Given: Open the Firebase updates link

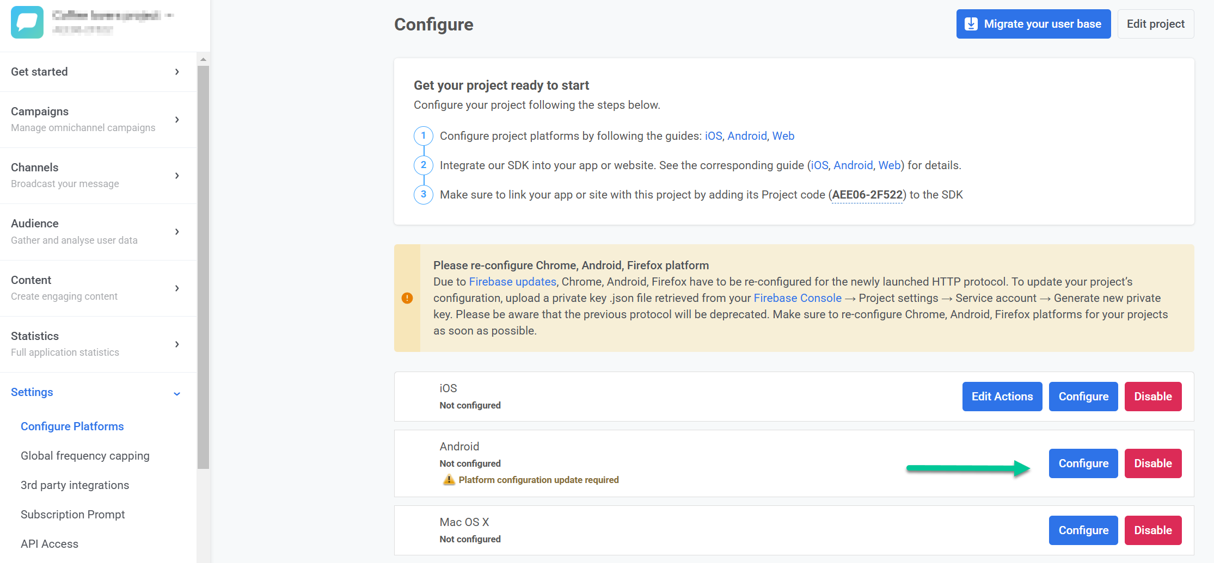Looking at the screenshot, I should pyautogui.click(x=512, y=282).
